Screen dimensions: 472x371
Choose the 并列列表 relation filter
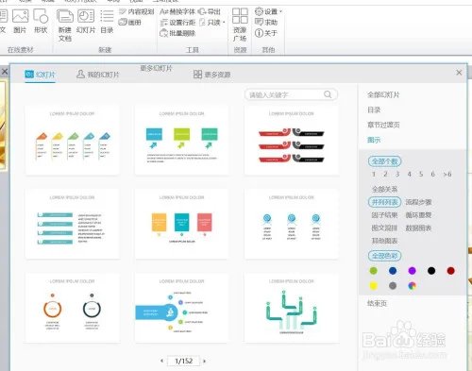click(x=384, y=202)
